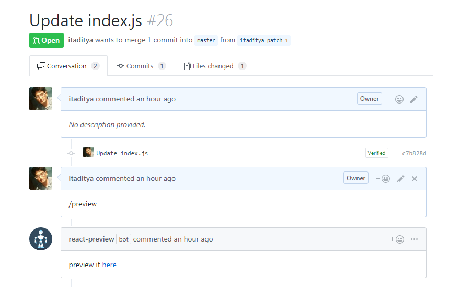The width and height of the screenshot is (449, 287).
Task: Click the react-preview bot avatar
Action: pyautogui.click(x=41, y=239)
